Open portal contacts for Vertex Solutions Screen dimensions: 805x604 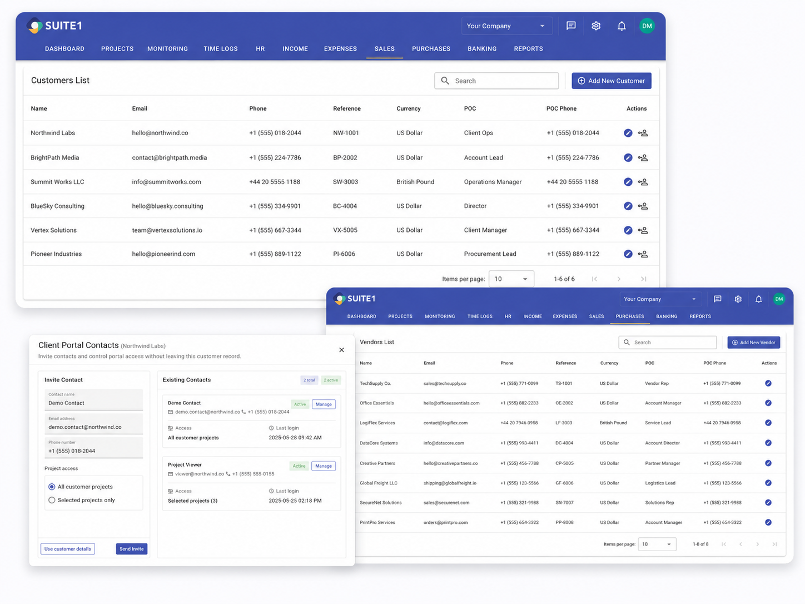tap(643, 230)
